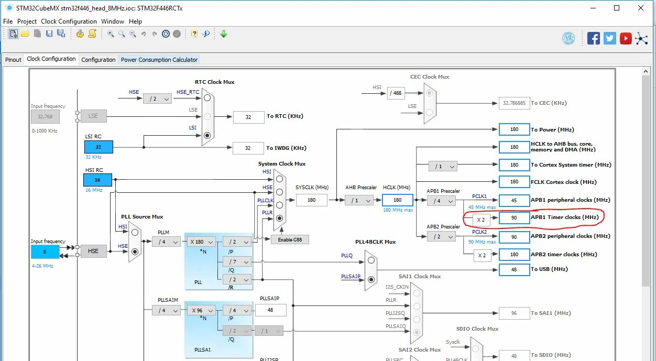Open help via the question mark icon
Viewport: 656px width, 361px height.
pyautogui.click(x=194, y=34)
